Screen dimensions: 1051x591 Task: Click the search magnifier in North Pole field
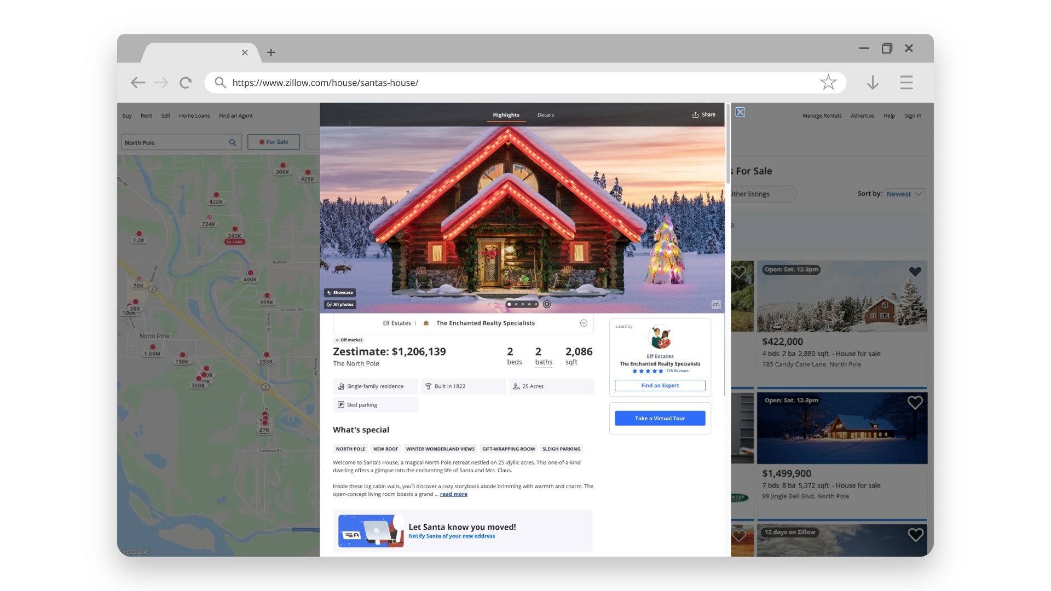tap(233, 143)
